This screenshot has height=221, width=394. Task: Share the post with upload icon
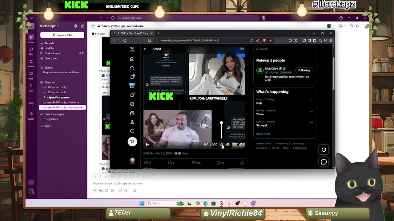(242, 163)
